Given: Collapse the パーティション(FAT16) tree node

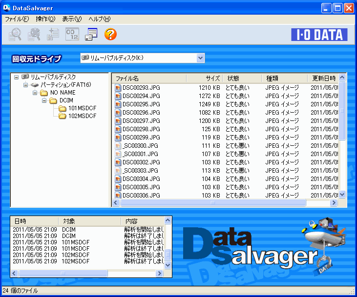Looking at the screenshot, I should [x=25, y=85].
